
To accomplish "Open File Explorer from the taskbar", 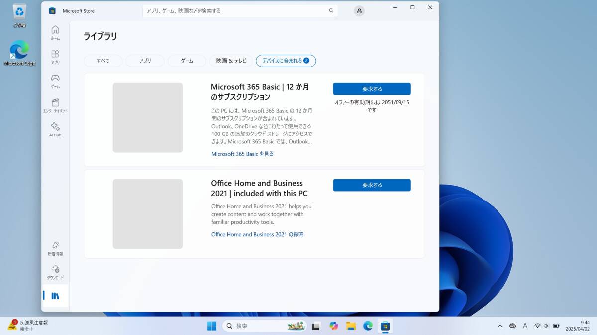I will 351,326.
